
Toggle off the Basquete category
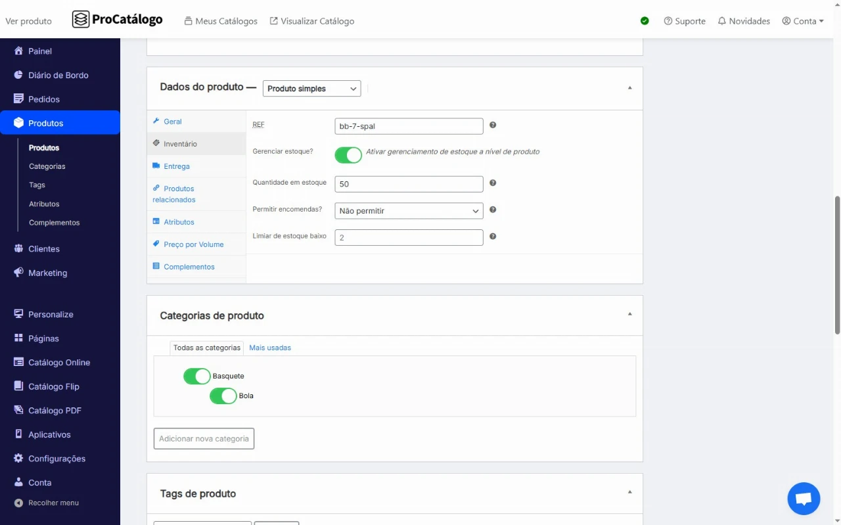click(196, 377)
